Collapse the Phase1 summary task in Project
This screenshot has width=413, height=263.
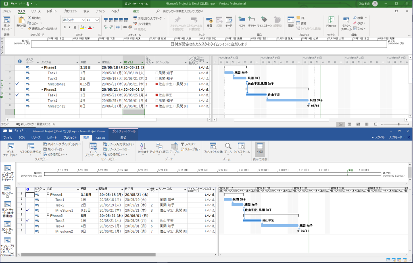coord(42,67)
